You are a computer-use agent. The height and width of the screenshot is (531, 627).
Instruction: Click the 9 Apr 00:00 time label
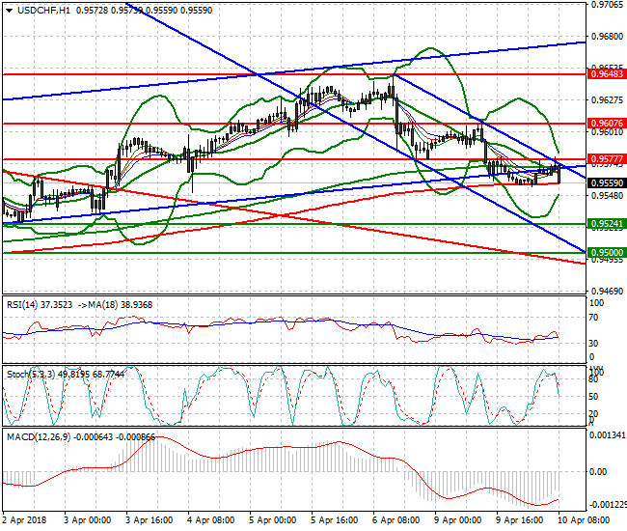coord(458,520)
